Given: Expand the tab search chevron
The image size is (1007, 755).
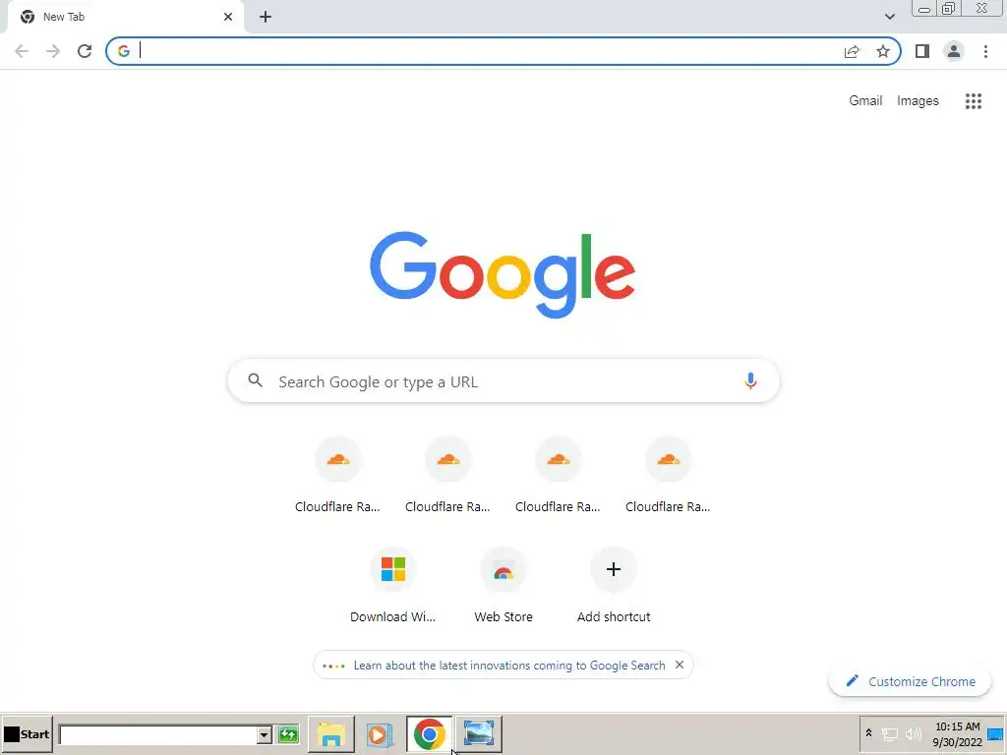Looking at the screenshot, I should pos(889,17).
